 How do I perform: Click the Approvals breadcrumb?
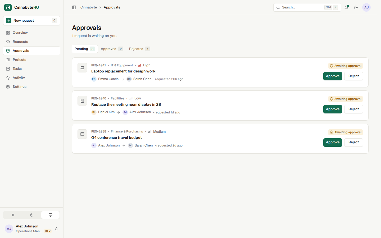click(112, 7)
